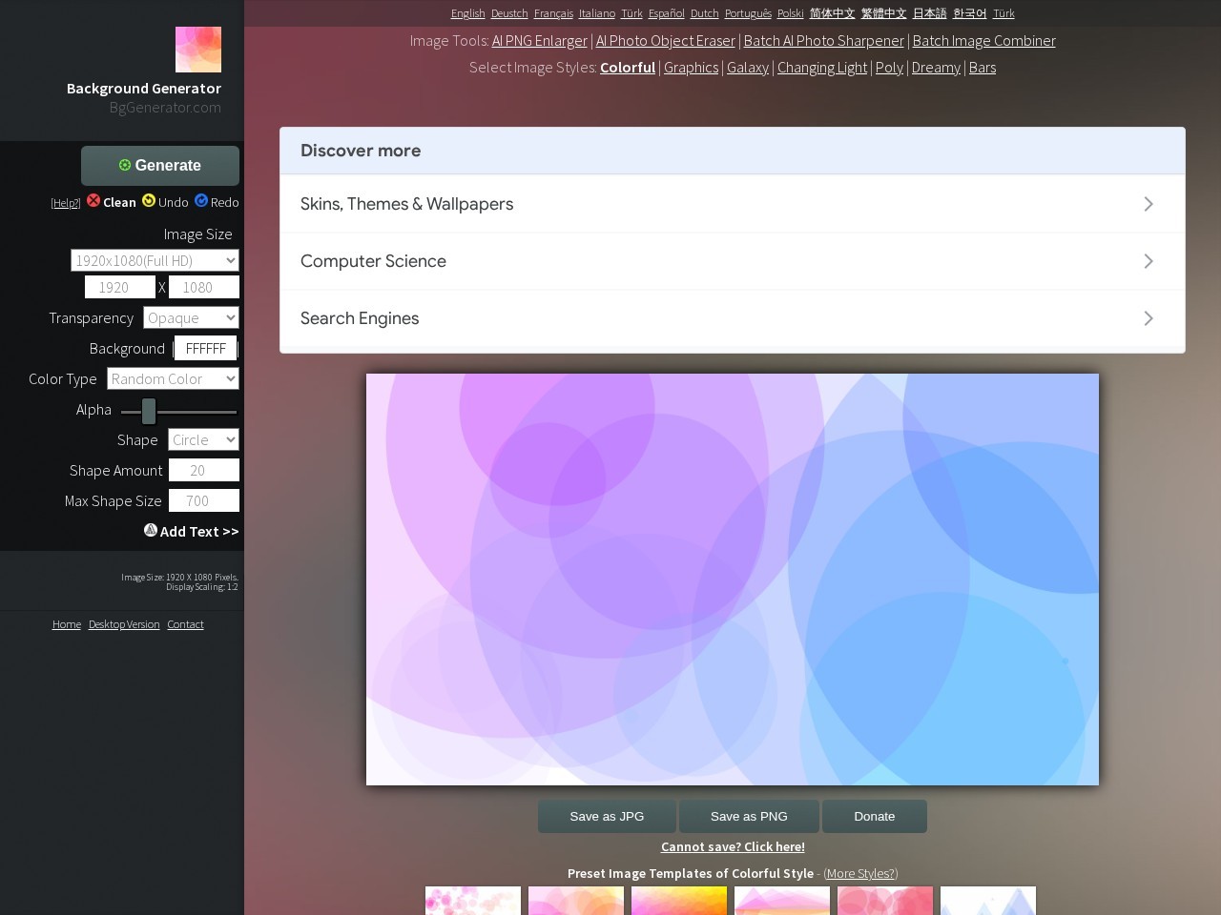Viewport: 1221px width, 915px height.
Task: Click the Save as PNG button
Action: pyautogui.click(x=749, y=816)
